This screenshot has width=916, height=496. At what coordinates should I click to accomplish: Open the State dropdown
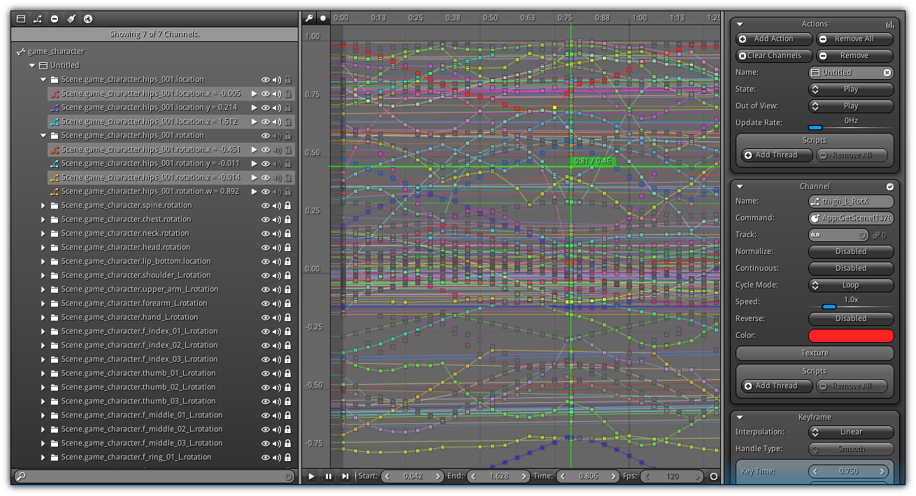(851, 90)
